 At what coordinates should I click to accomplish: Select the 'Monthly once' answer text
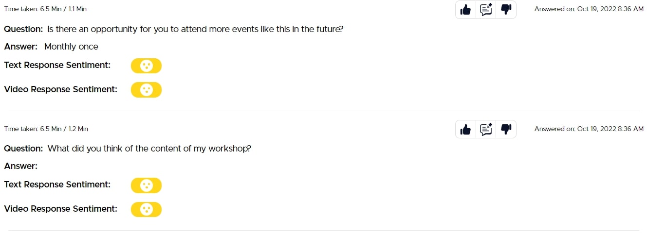[71, 47]
